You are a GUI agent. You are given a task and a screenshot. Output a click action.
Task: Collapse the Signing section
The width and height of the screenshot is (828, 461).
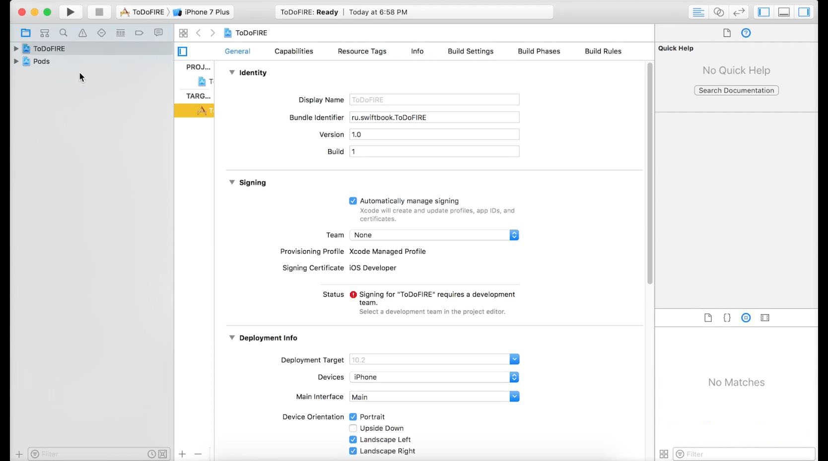[232, 183]
